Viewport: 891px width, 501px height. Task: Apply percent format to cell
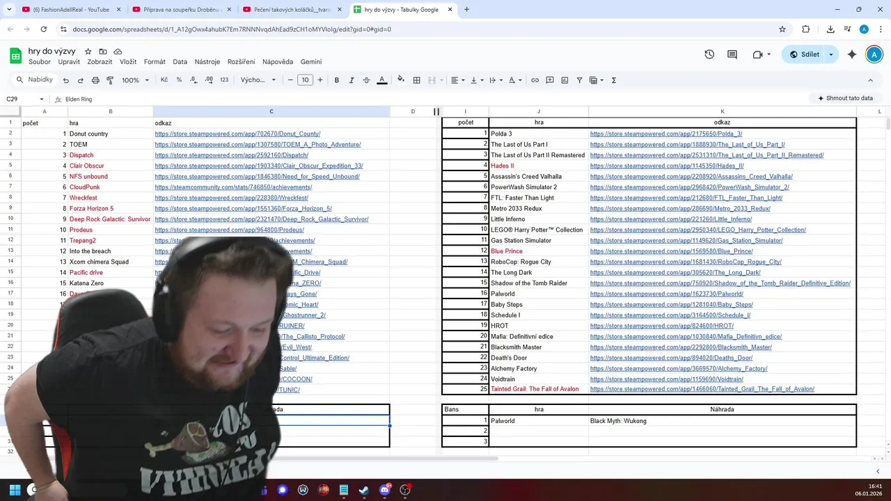(179, 80)
